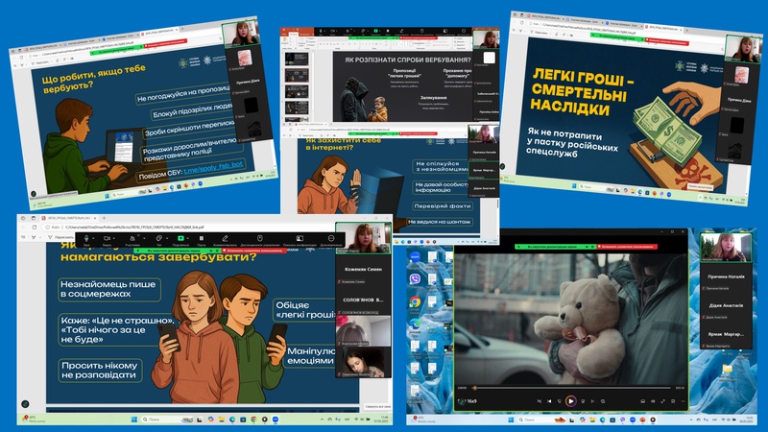Click Show conference icon in 'завербувати' Zoom toolbar

click(x=300, y=238)
